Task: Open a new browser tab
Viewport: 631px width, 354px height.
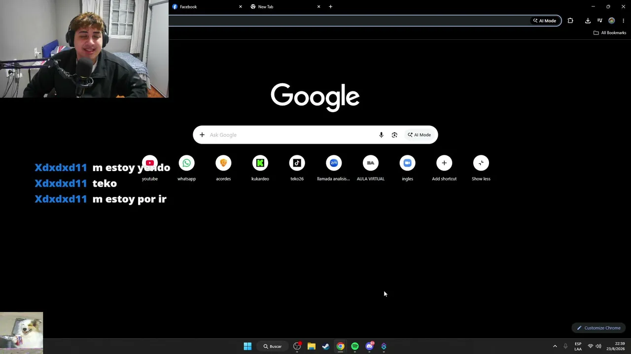Action: [330, 7]
